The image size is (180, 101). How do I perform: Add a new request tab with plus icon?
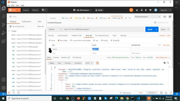[126, 18]
